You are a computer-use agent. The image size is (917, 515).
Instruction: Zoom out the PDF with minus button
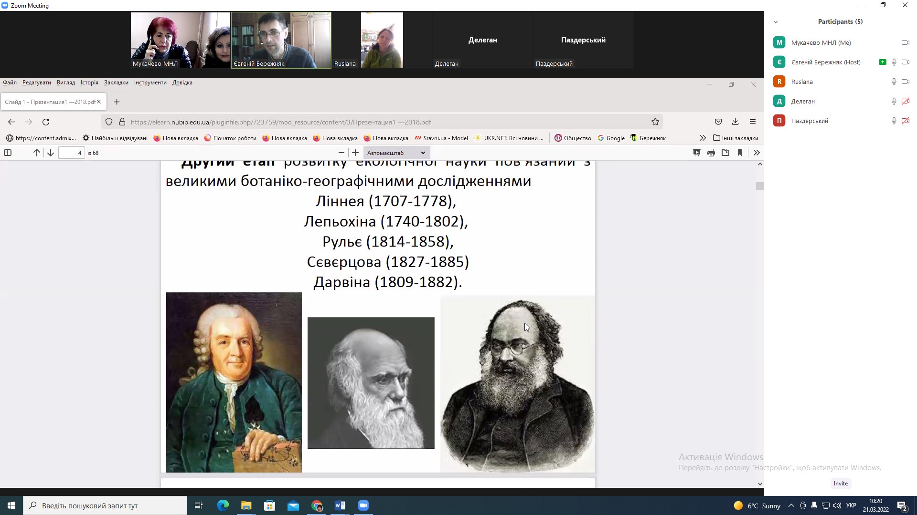[341, 153]
